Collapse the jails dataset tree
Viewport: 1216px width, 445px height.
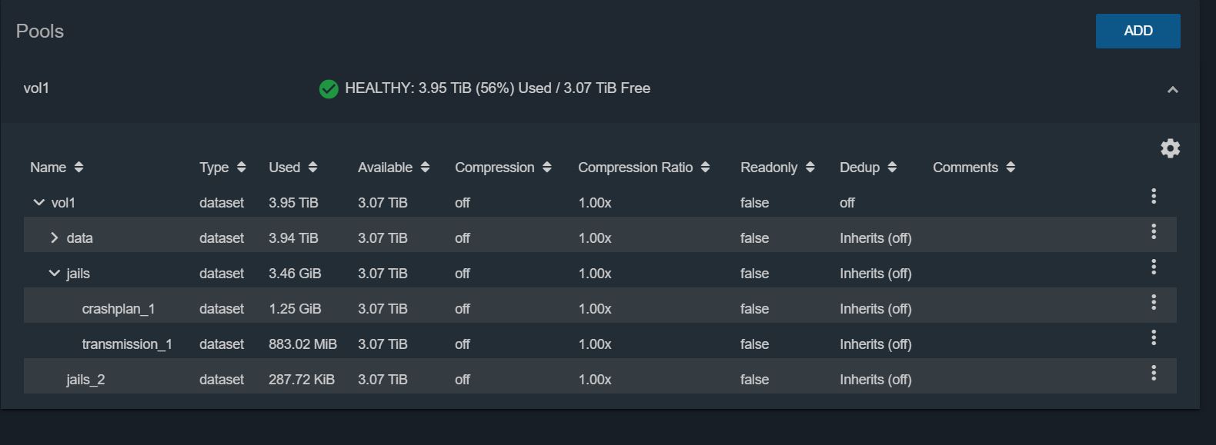(54, 274)
